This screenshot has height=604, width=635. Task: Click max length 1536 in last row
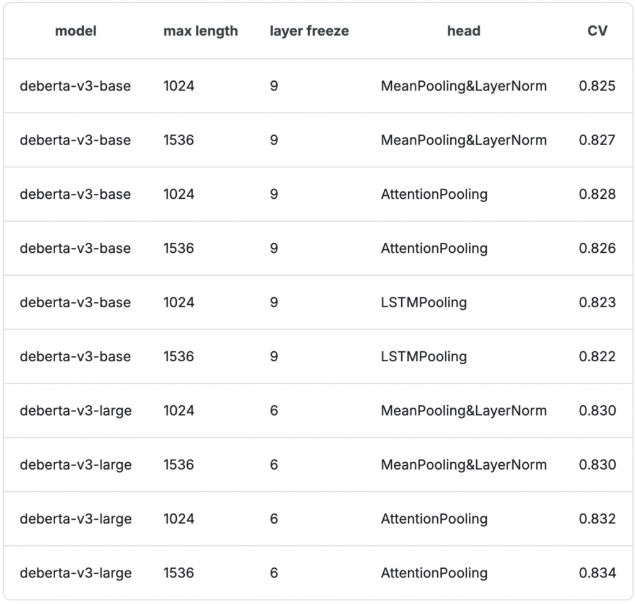click(x=179, y=573)
